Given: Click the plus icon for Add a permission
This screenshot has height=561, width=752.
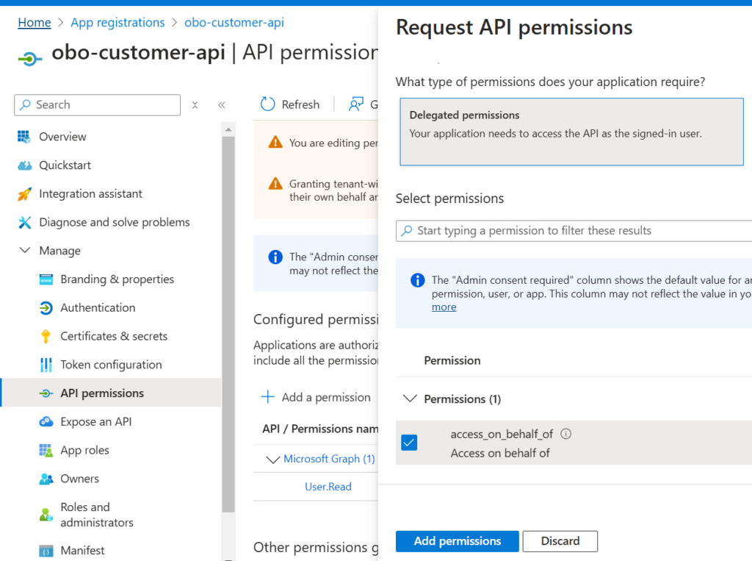Looking at the screenshot, I should click(267, 397).
